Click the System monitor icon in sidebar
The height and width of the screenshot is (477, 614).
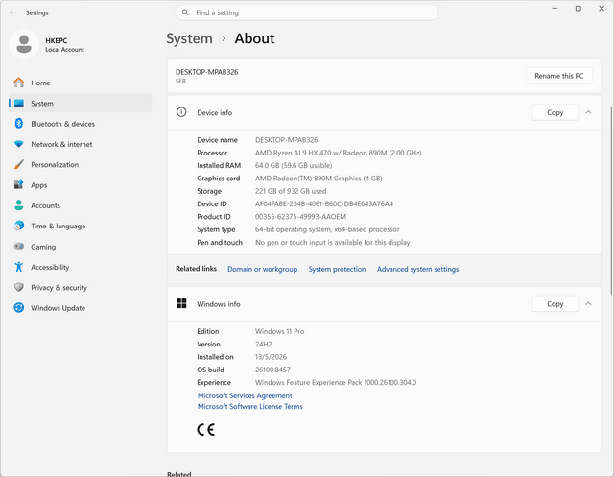tap(19, 104)
